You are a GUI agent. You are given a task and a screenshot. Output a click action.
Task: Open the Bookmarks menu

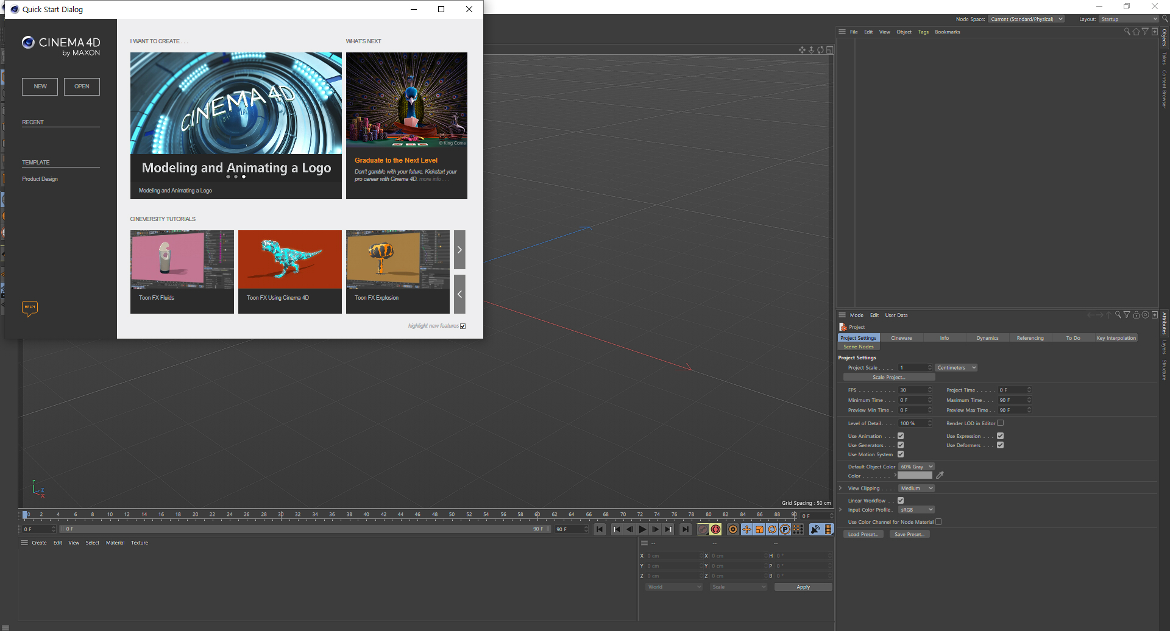pyautogui.click(x=947, y=32)
